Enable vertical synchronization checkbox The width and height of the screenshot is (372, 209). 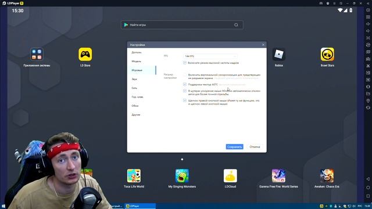185,75
